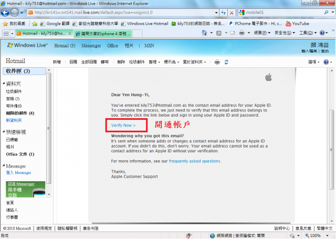
Task: Click 回覆 to reply
Action: 73,62
